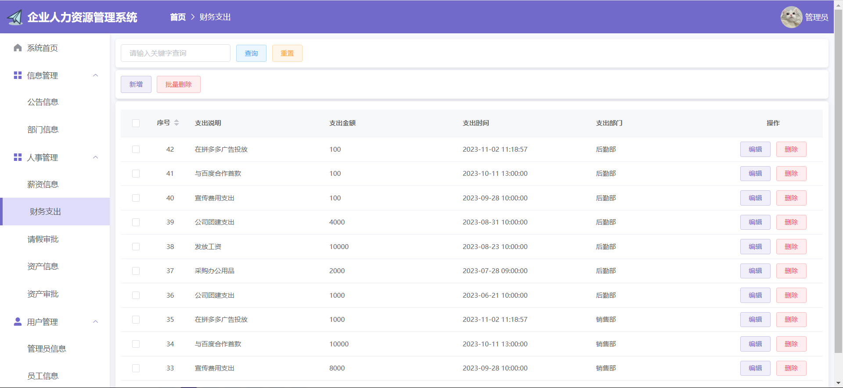
Task: Open the 请假审批 sidebar item
Action: [55, 239]
